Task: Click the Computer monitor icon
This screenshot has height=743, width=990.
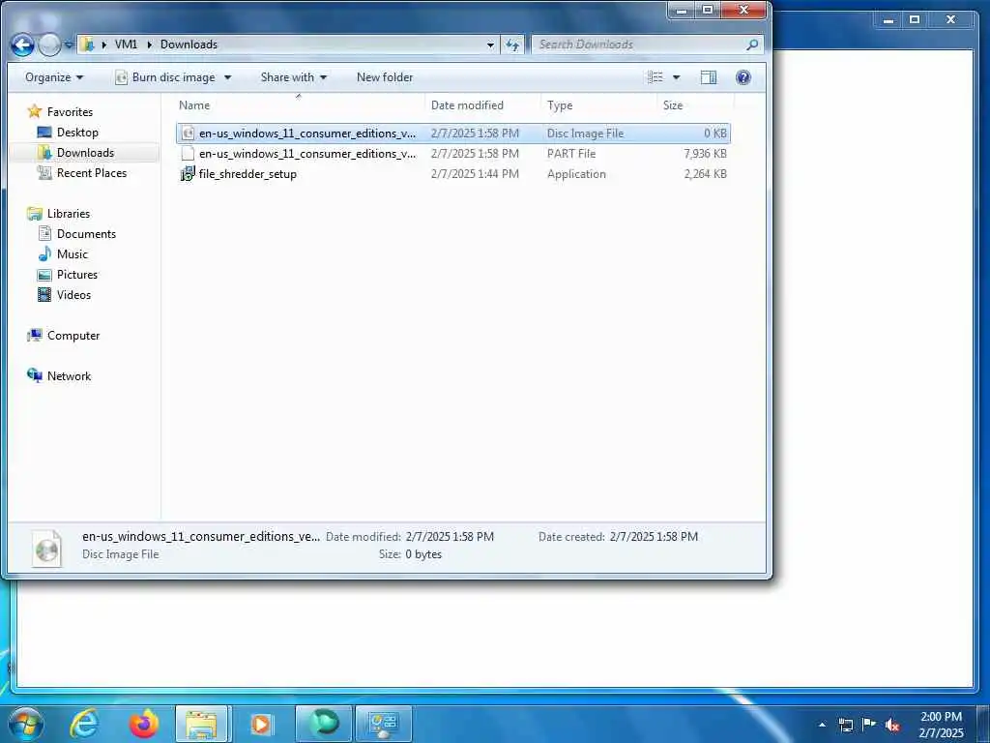Action: [x=35, y=336]
